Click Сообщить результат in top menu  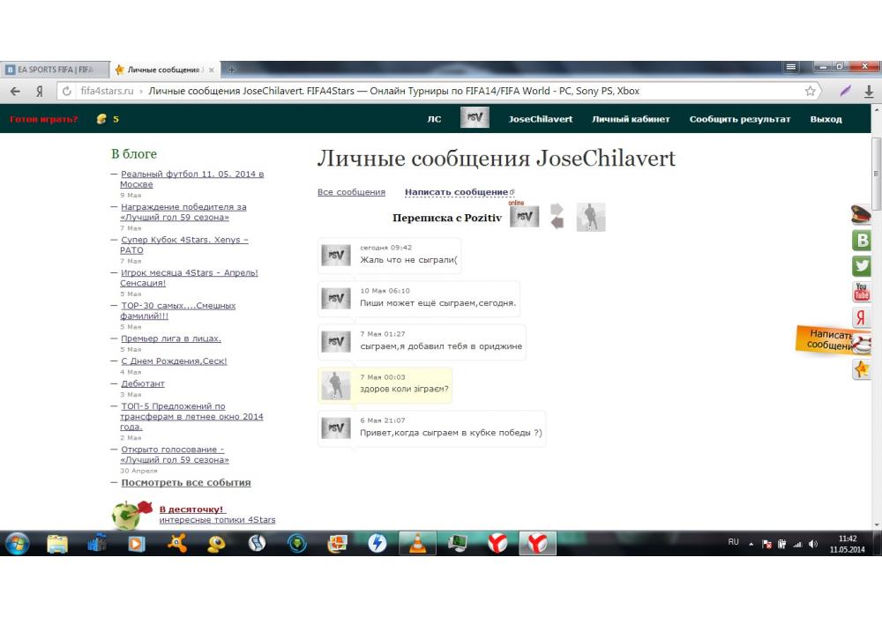click(x=740, y=119)
